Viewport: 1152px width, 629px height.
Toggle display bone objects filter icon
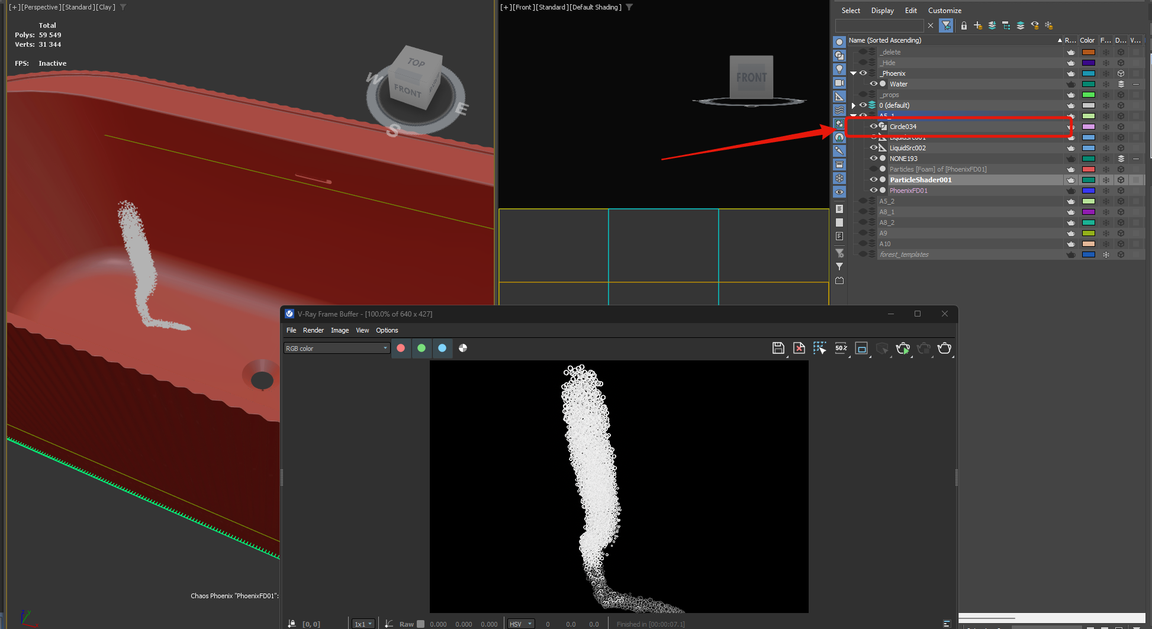pyautogui.click(x=839, y=151)
